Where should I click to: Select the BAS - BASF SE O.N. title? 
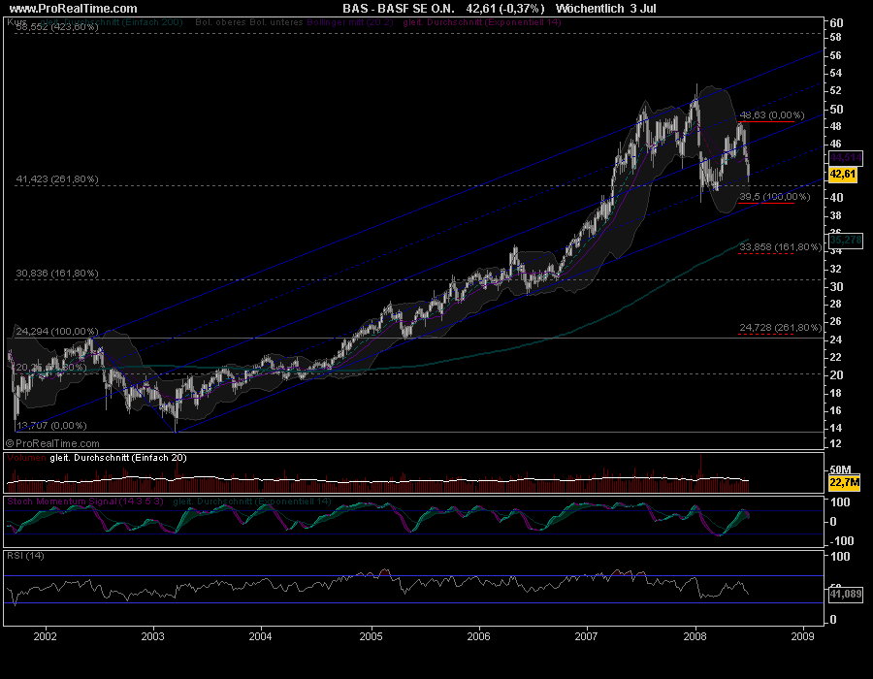point(398,9)
